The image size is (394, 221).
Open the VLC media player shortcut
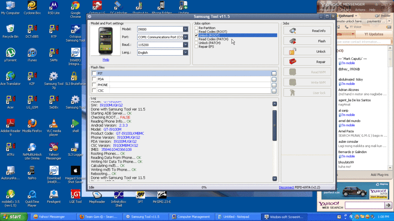[x=53, y=124]
